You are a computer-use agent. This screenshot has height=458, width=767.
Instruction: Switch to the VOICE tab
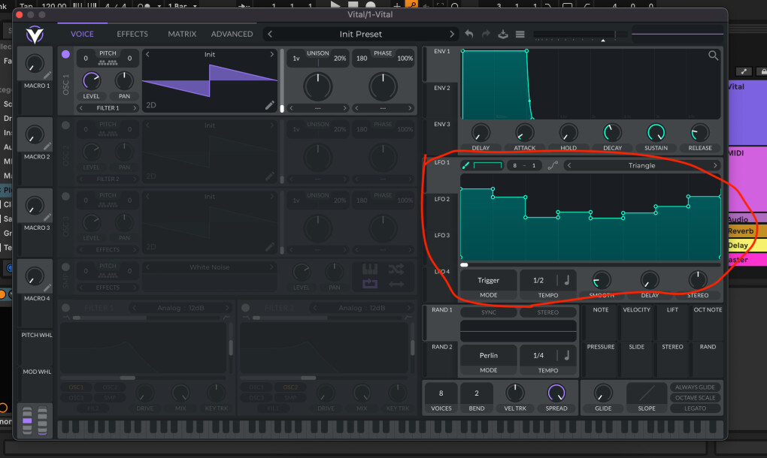(82, 34)
